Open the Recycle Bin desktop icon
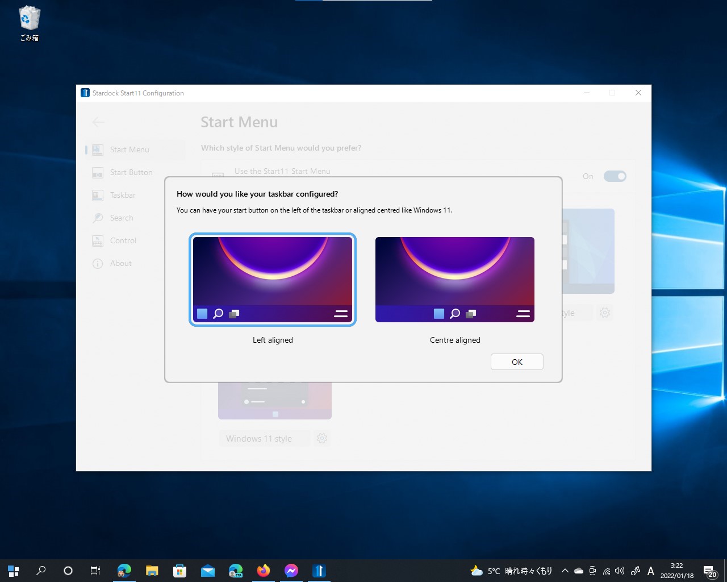This screenshot has width=727, height=582. [29, 24]
